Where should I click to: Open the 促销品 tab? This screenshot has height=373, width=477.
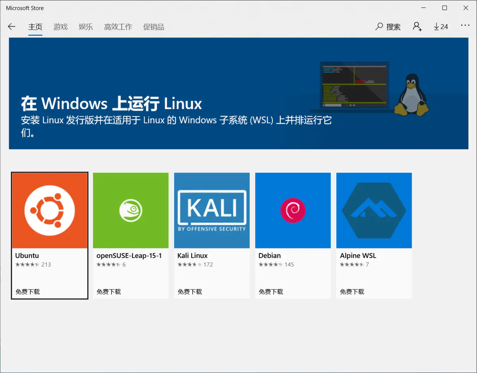click(153, 27)
